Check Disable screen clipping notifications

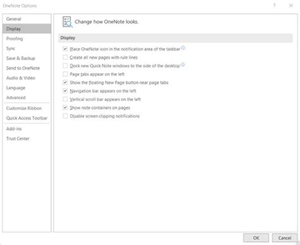click(65, 116)
